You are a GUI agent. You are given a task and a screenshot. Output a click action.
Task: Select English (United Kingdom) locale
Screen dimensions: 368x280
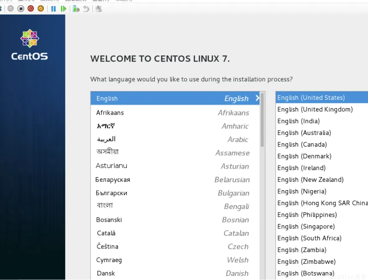(315, 109)
